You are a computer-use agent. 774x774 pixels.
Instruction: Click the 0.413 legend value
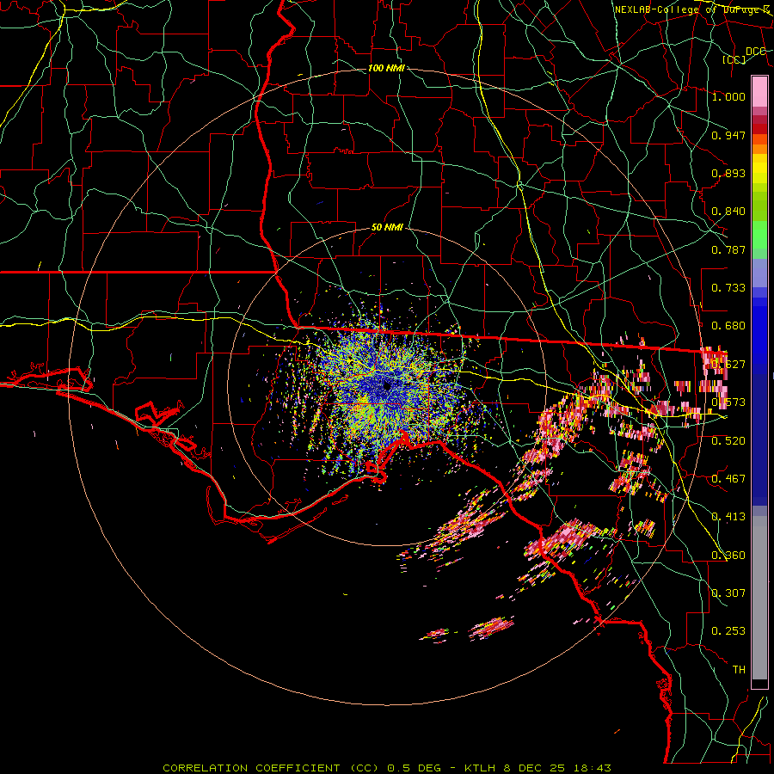pyautogui.click(x=728, y=517)
